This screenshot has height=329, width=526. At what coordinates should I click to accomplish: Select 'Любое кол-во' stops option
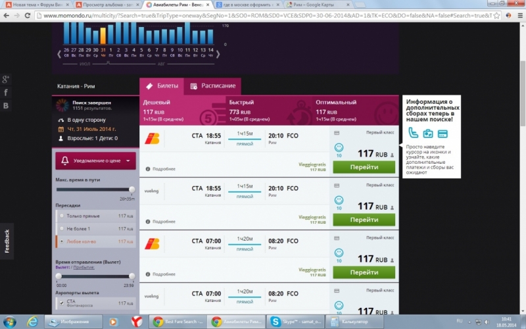click(x=96, y=241)
